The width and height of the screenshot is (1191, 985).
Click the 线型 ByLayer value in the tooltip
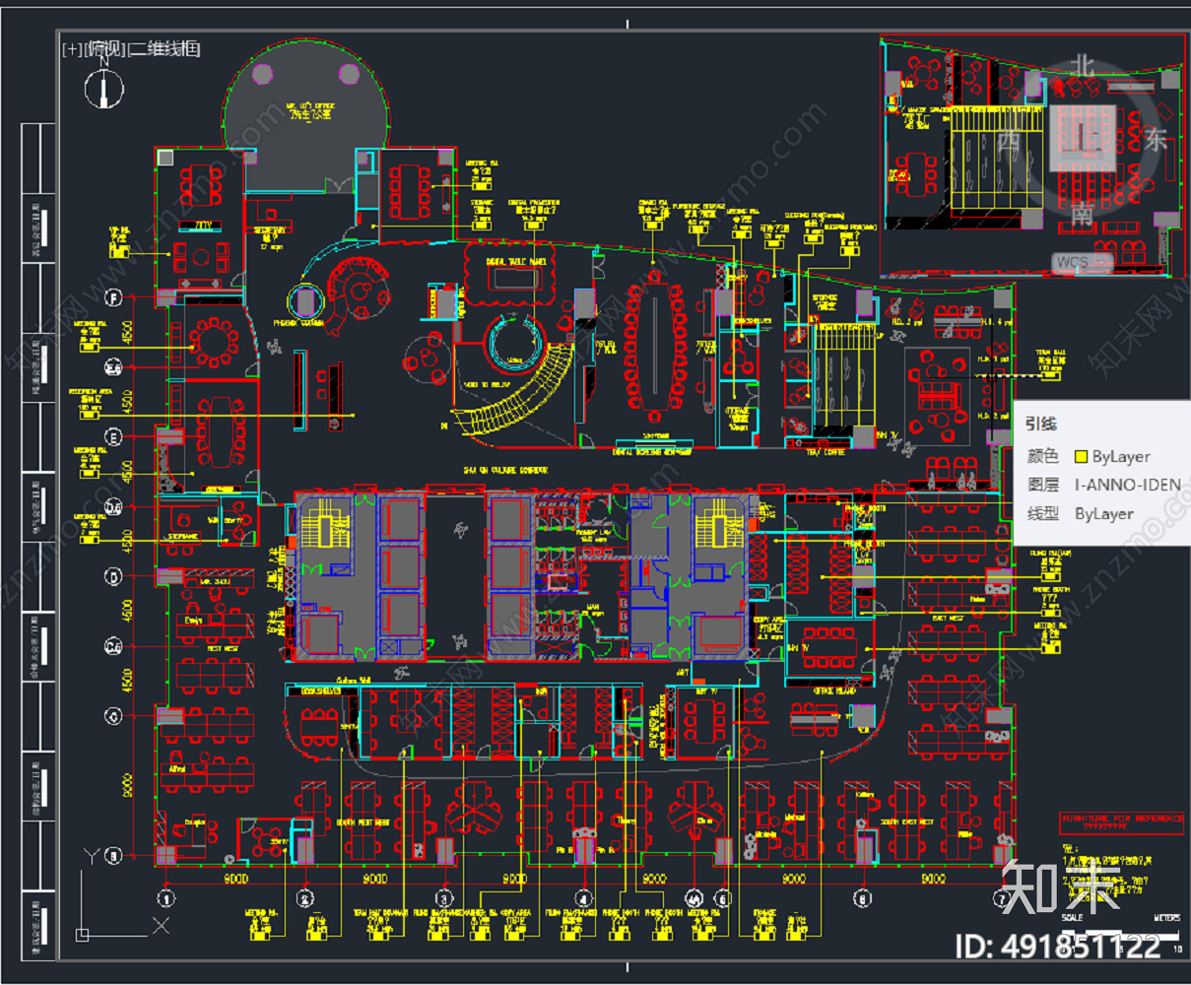click(1104, 514)
